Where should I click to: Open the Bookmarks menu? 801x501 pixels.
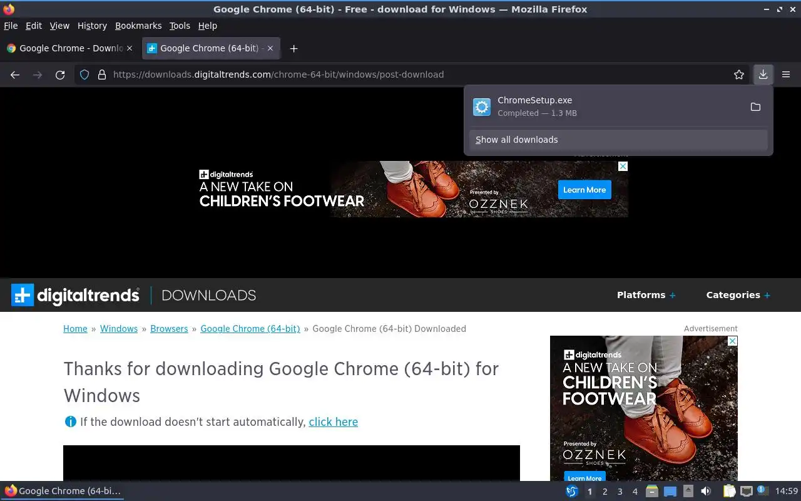click(138, 26)
